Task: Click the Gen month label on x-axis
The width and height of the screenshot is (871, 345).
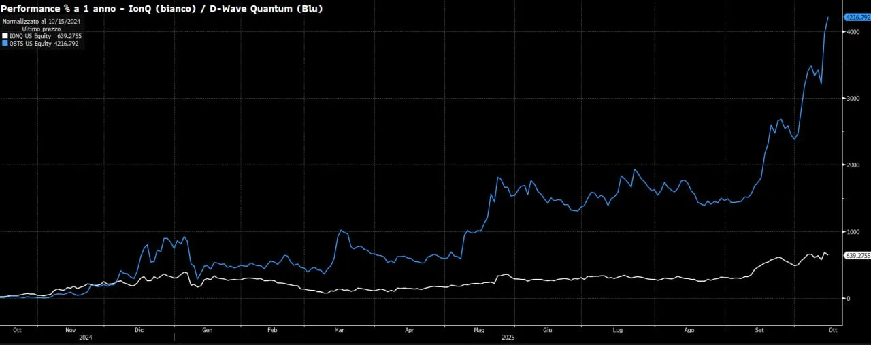Action: tap(208, 329)
